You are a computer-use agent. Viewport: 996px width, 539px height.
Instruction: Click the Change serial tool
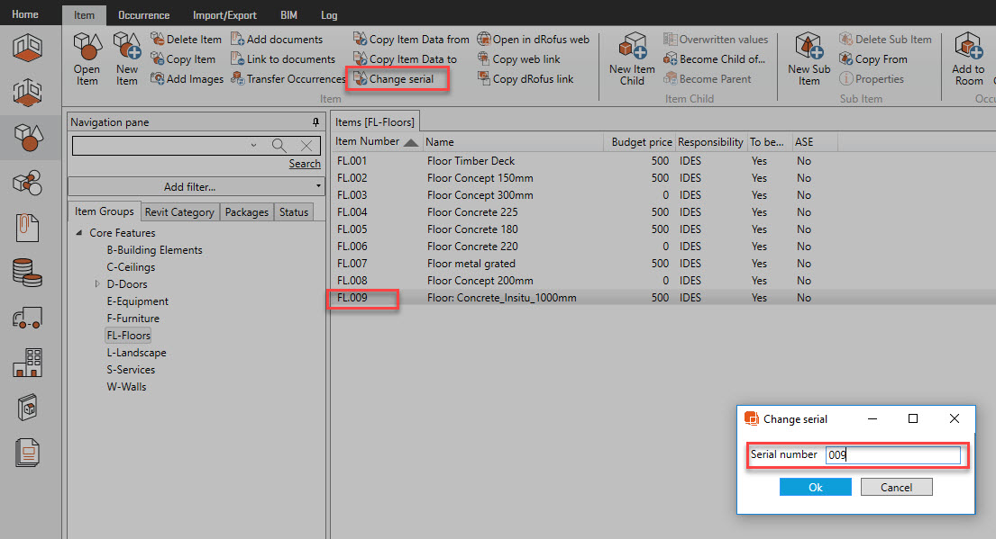point(393,79)
